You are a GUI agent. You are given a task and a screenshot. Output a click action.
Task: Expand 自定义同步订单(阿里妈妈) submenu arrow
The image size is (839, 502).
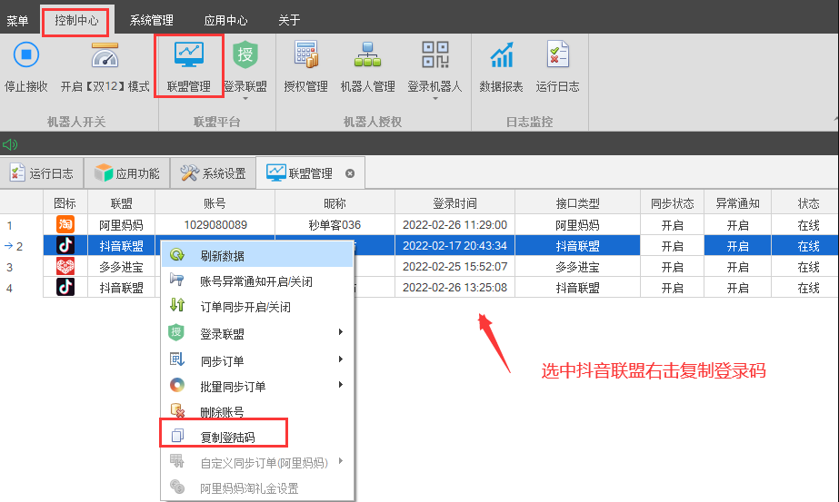[x=340, y=461]
